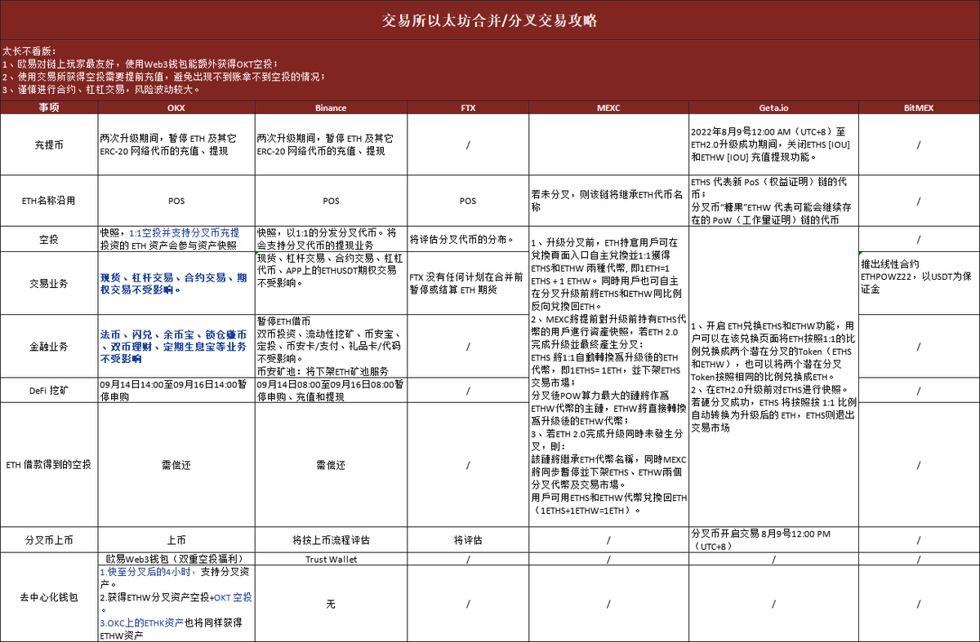
Task: Click the slash cell in BitMEX's ETH 借款得到的空投 row
Action: point(919,465)
